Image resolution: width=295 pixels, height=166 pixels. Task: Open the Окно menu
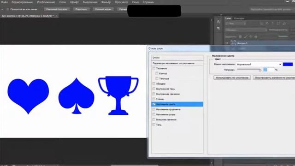(136, 2)
